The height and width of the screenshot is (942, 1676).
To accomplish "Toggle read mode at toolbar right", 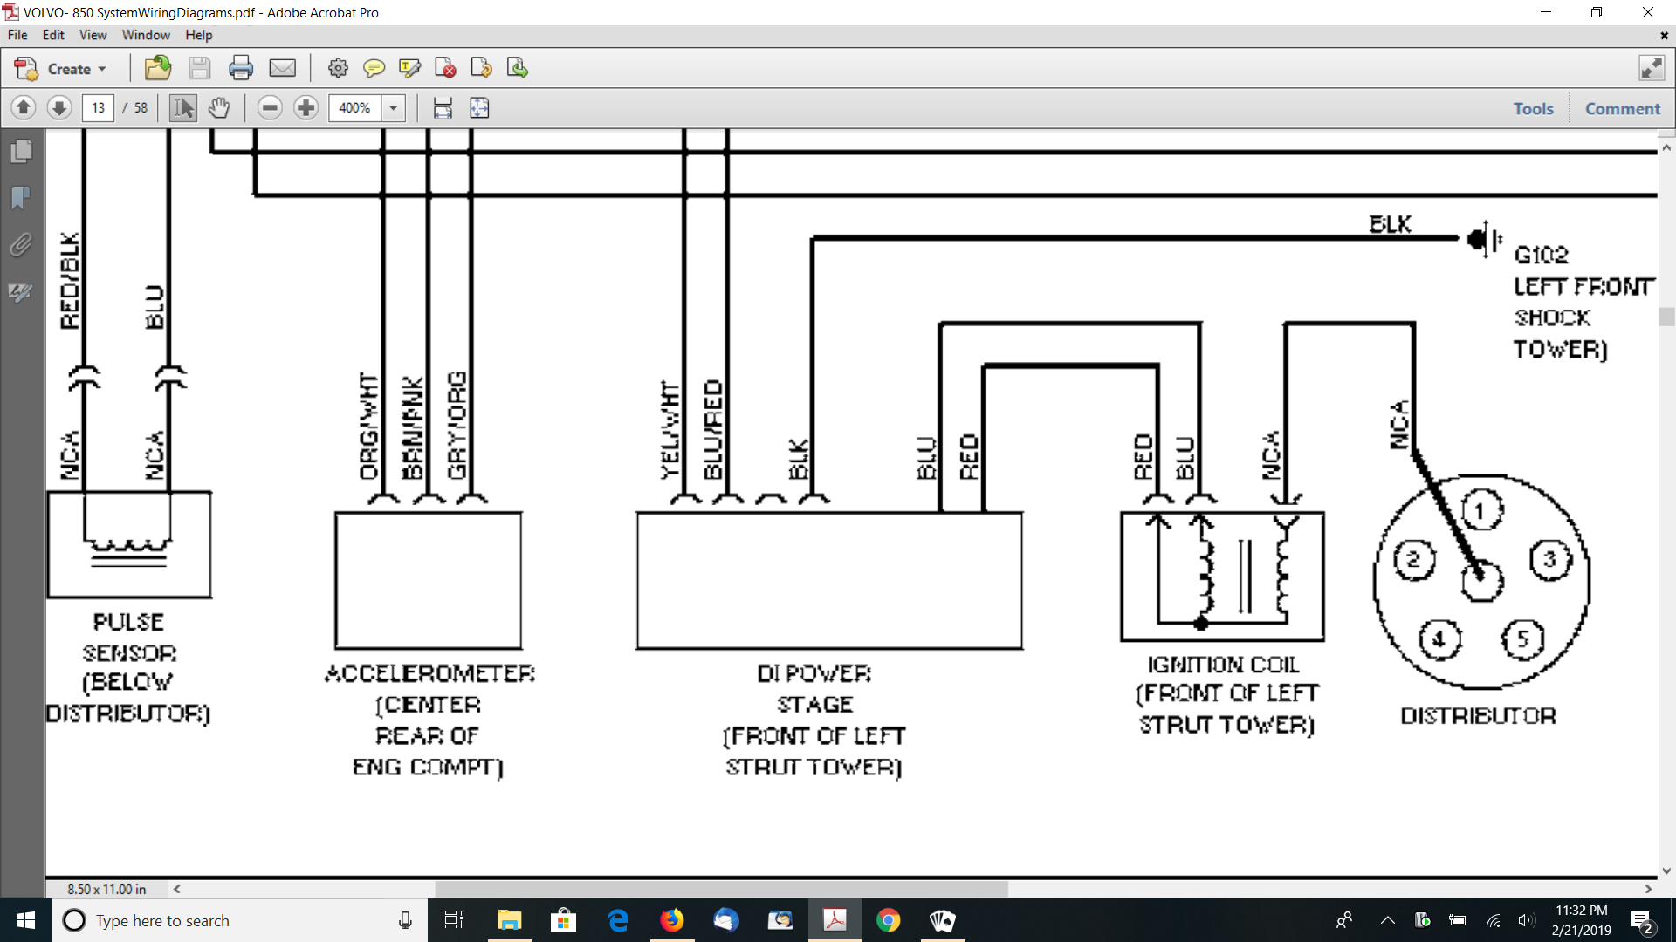I will tap(1652, 68).
